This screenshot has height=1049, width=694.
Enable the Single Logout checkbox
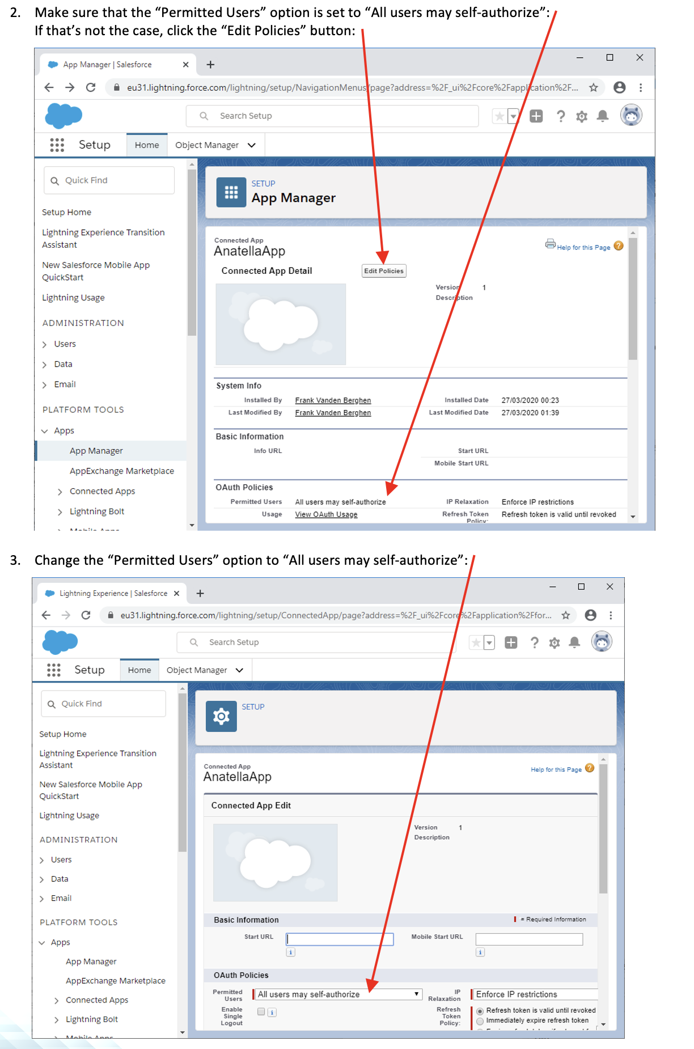pyautogui.click(x=261, y=1012)
